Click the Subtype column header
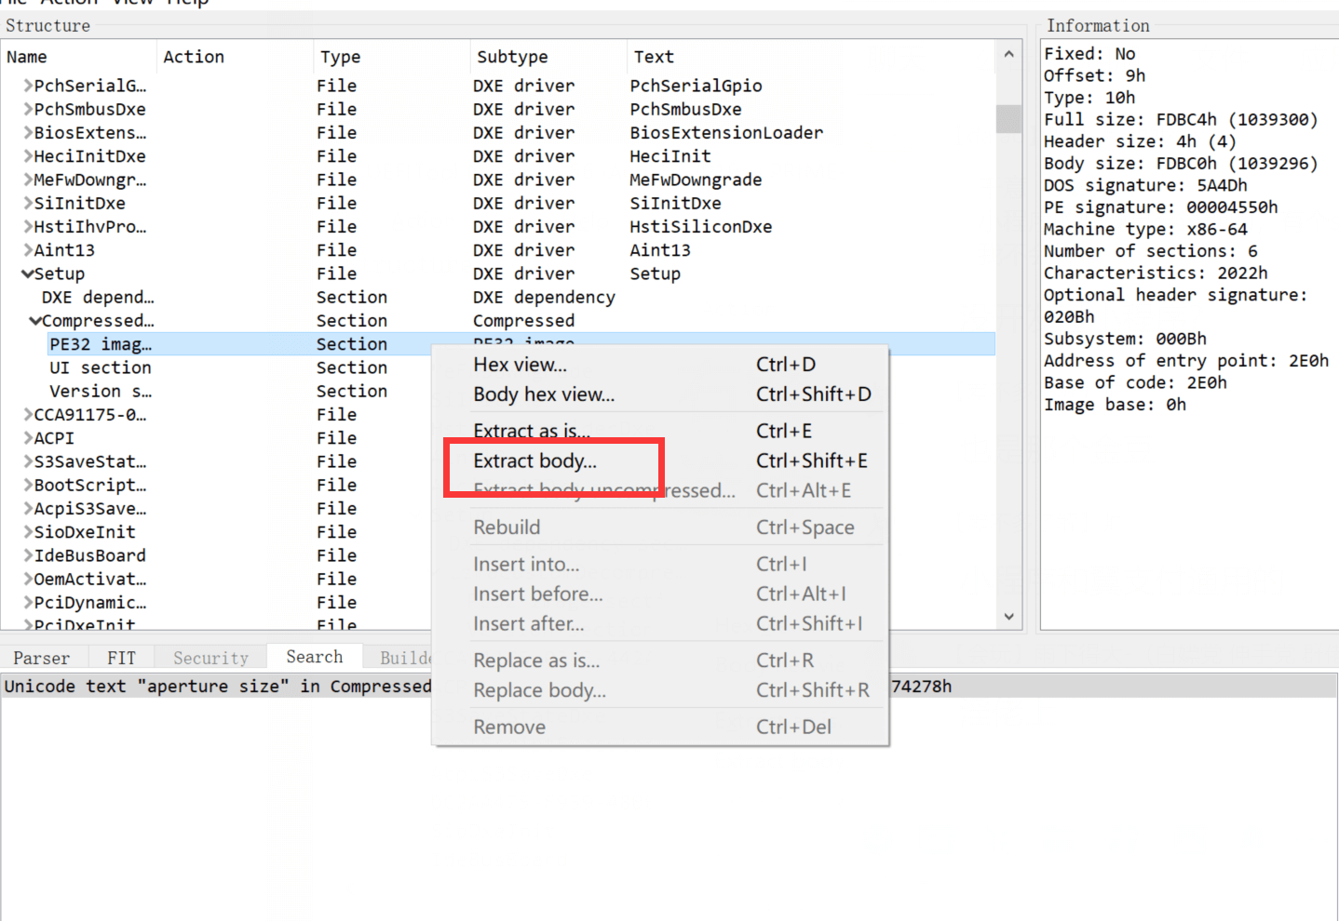 [x=512, y=57]
